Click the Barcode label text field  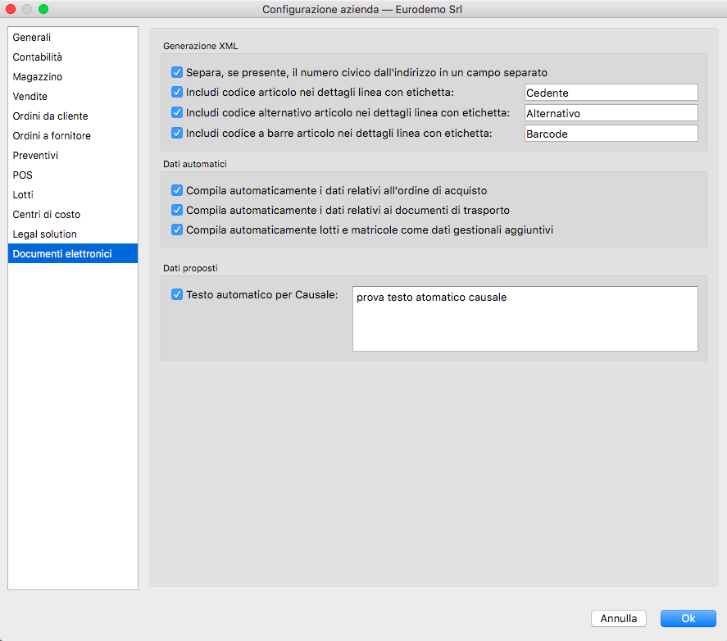click(x=611, y=134)
